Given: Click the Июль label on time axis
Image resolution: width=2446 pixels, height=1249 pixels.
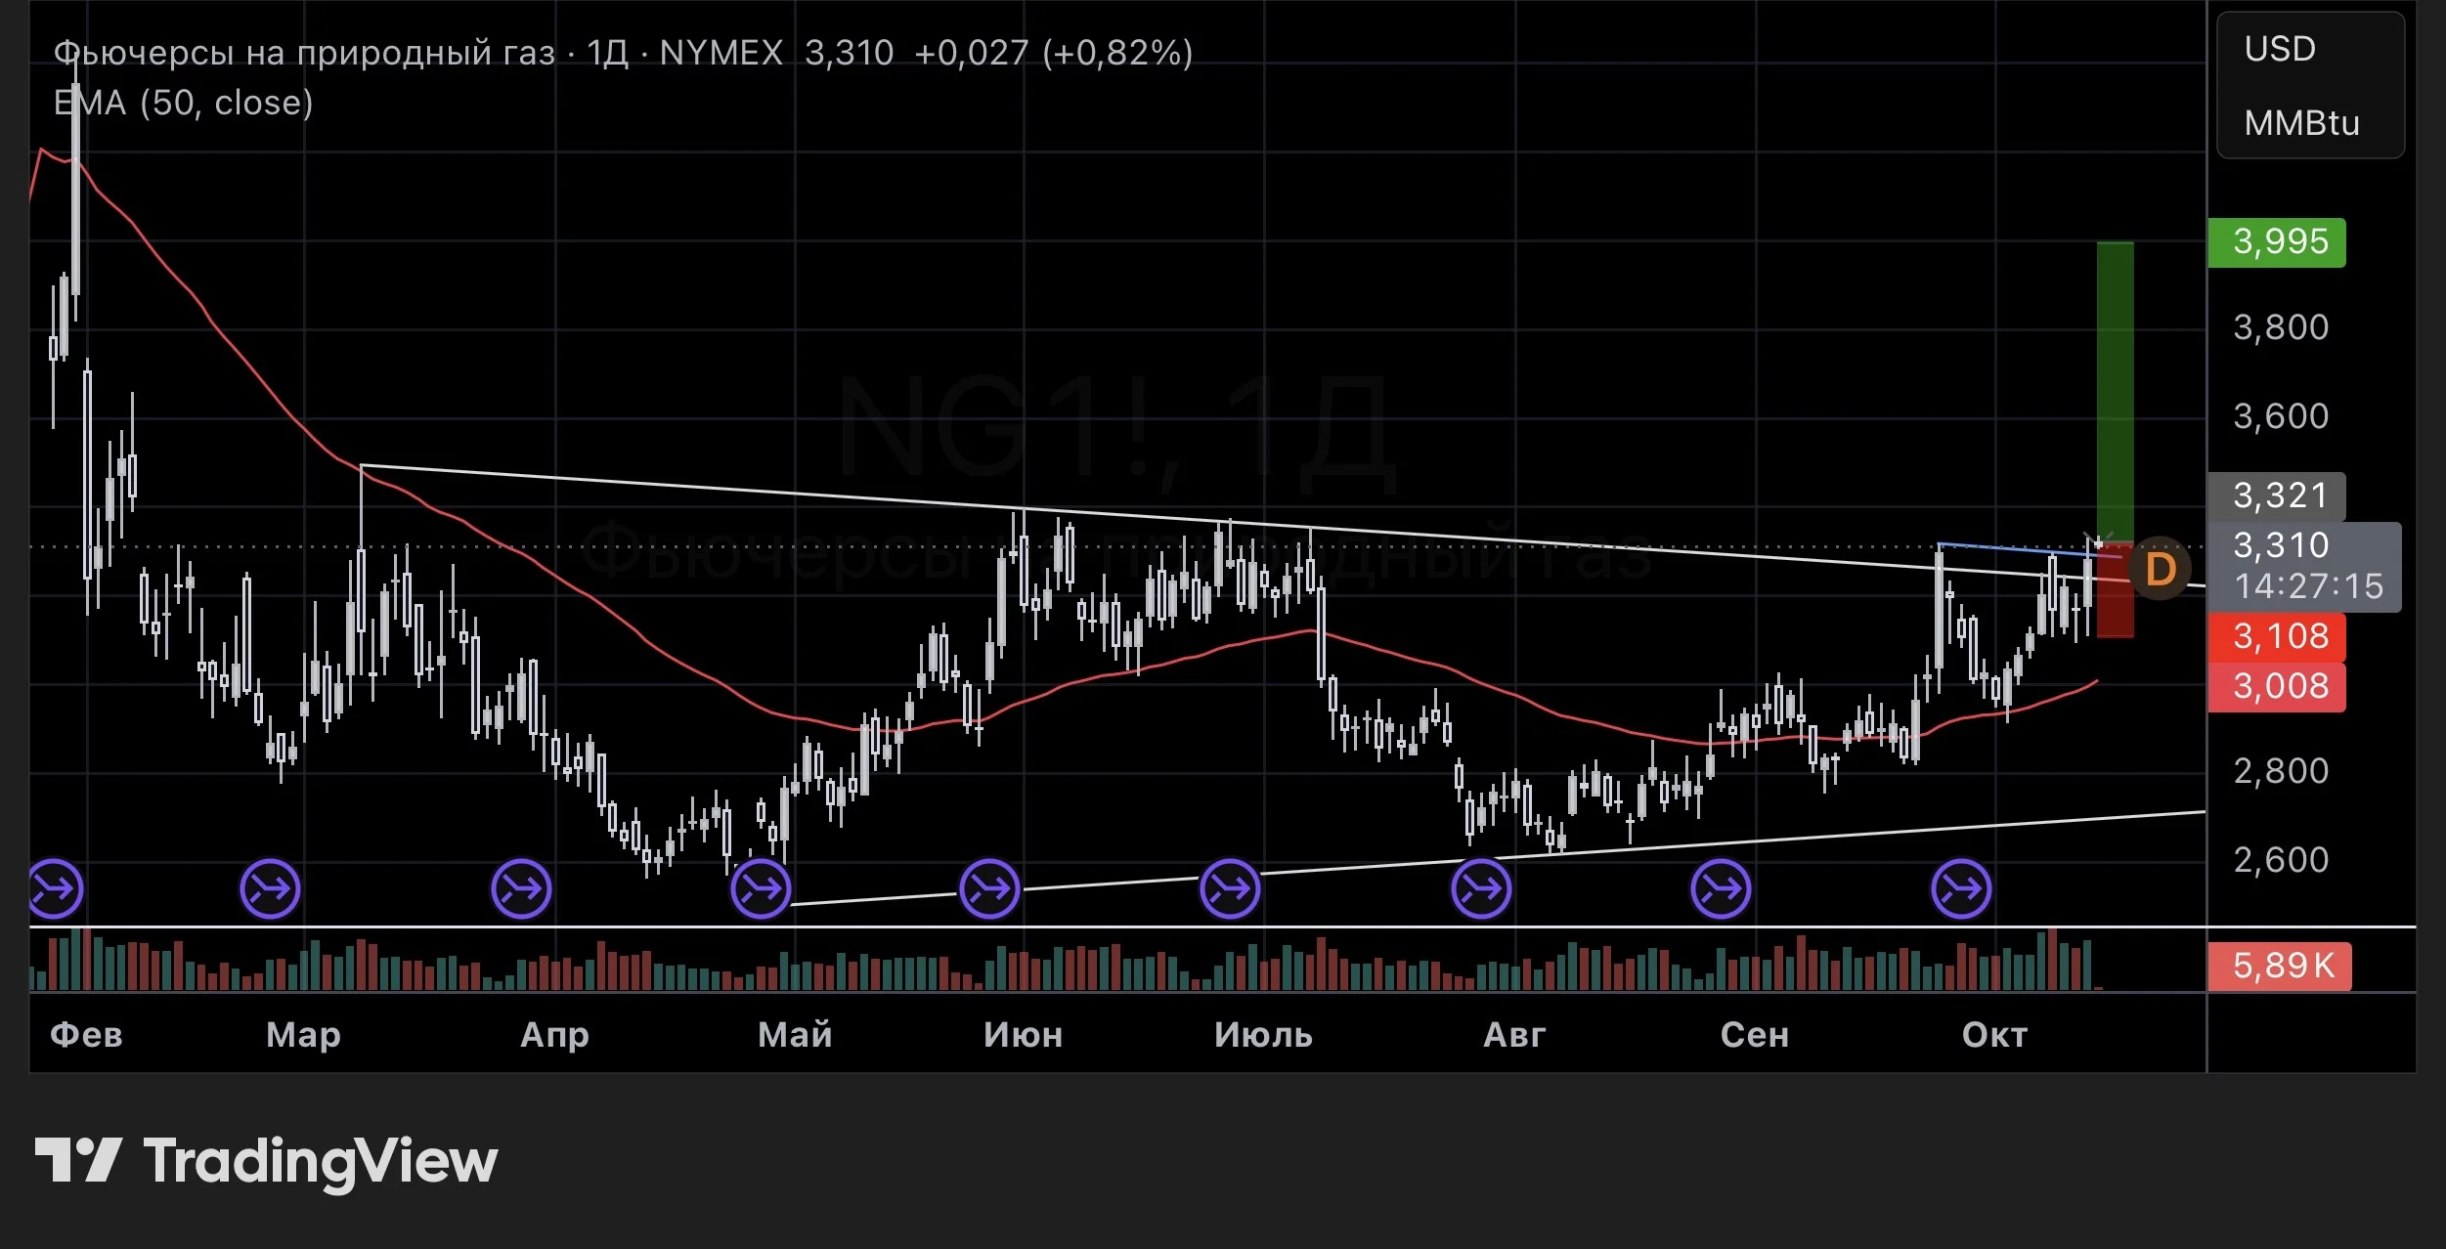Looking at the screenshot, I should tap(1263, 1035).
